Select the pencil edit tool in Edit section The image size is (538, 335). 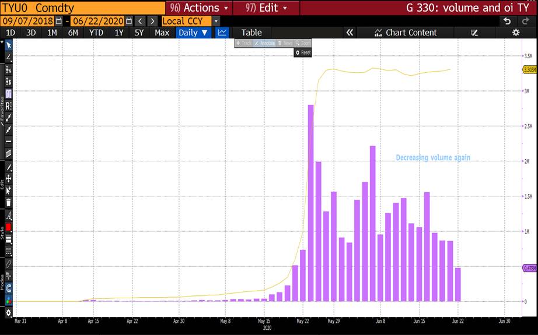pos(9,167)
